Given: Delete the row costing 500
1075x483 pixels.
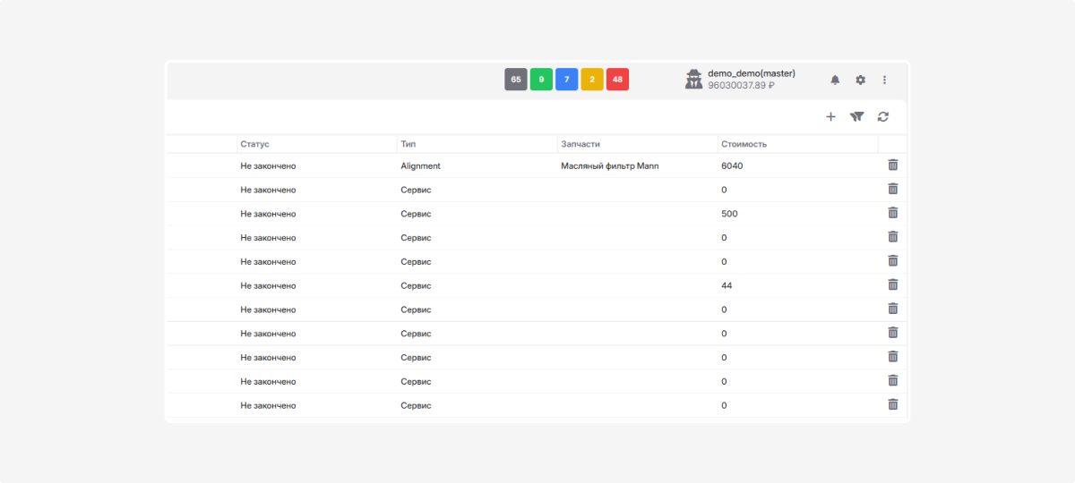Looking at the screenshot, I should (x=892, y=213).
